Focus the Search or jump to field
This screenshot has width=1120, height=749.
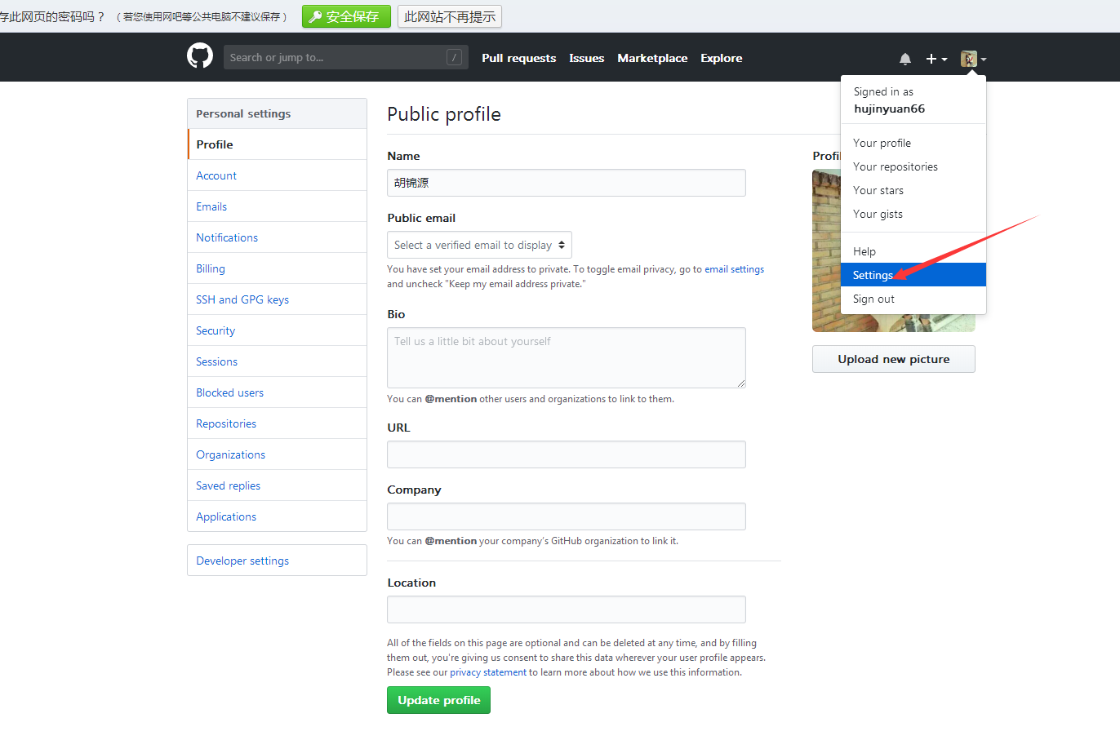(x=335, y=57)
